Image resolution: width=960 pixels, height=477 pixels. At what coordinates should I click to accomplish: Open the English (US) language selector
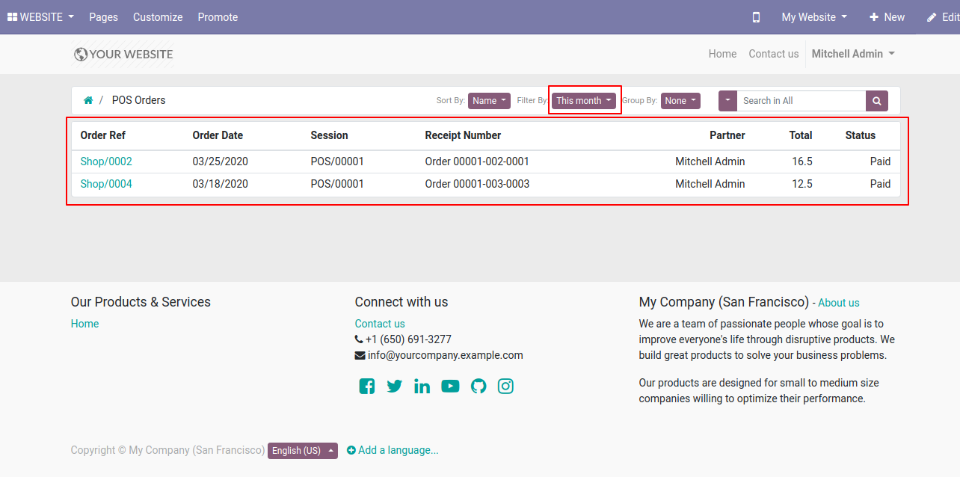303,451
